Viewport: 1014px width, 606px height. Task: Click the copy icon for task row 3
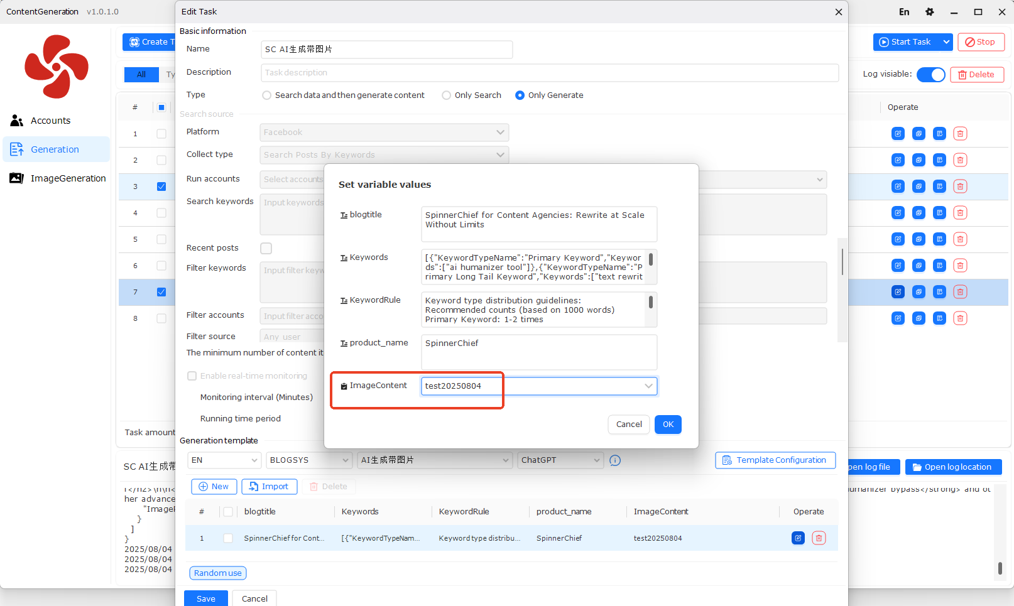[919, 187]
